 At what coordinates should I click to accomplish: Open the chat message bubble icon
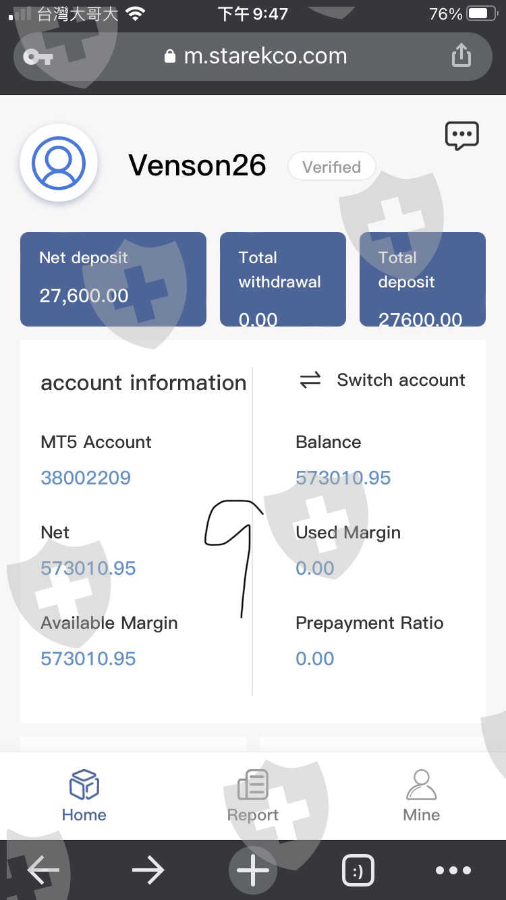pos(462,136)
